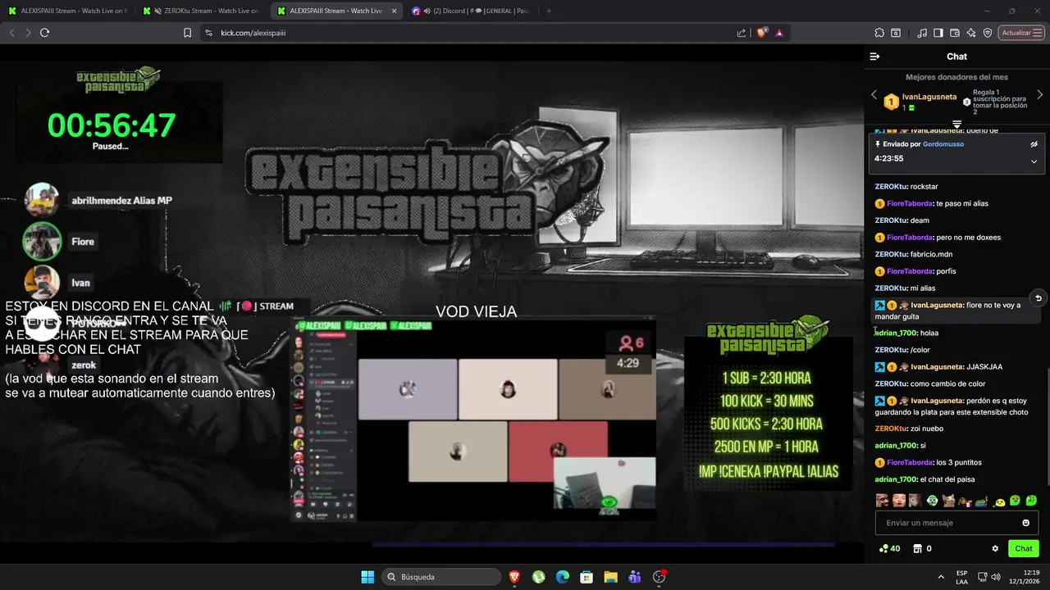This screenshot has height=590, width=1050.
Task: Open the shop icon showing 0
Action: (x=922, y=549)
